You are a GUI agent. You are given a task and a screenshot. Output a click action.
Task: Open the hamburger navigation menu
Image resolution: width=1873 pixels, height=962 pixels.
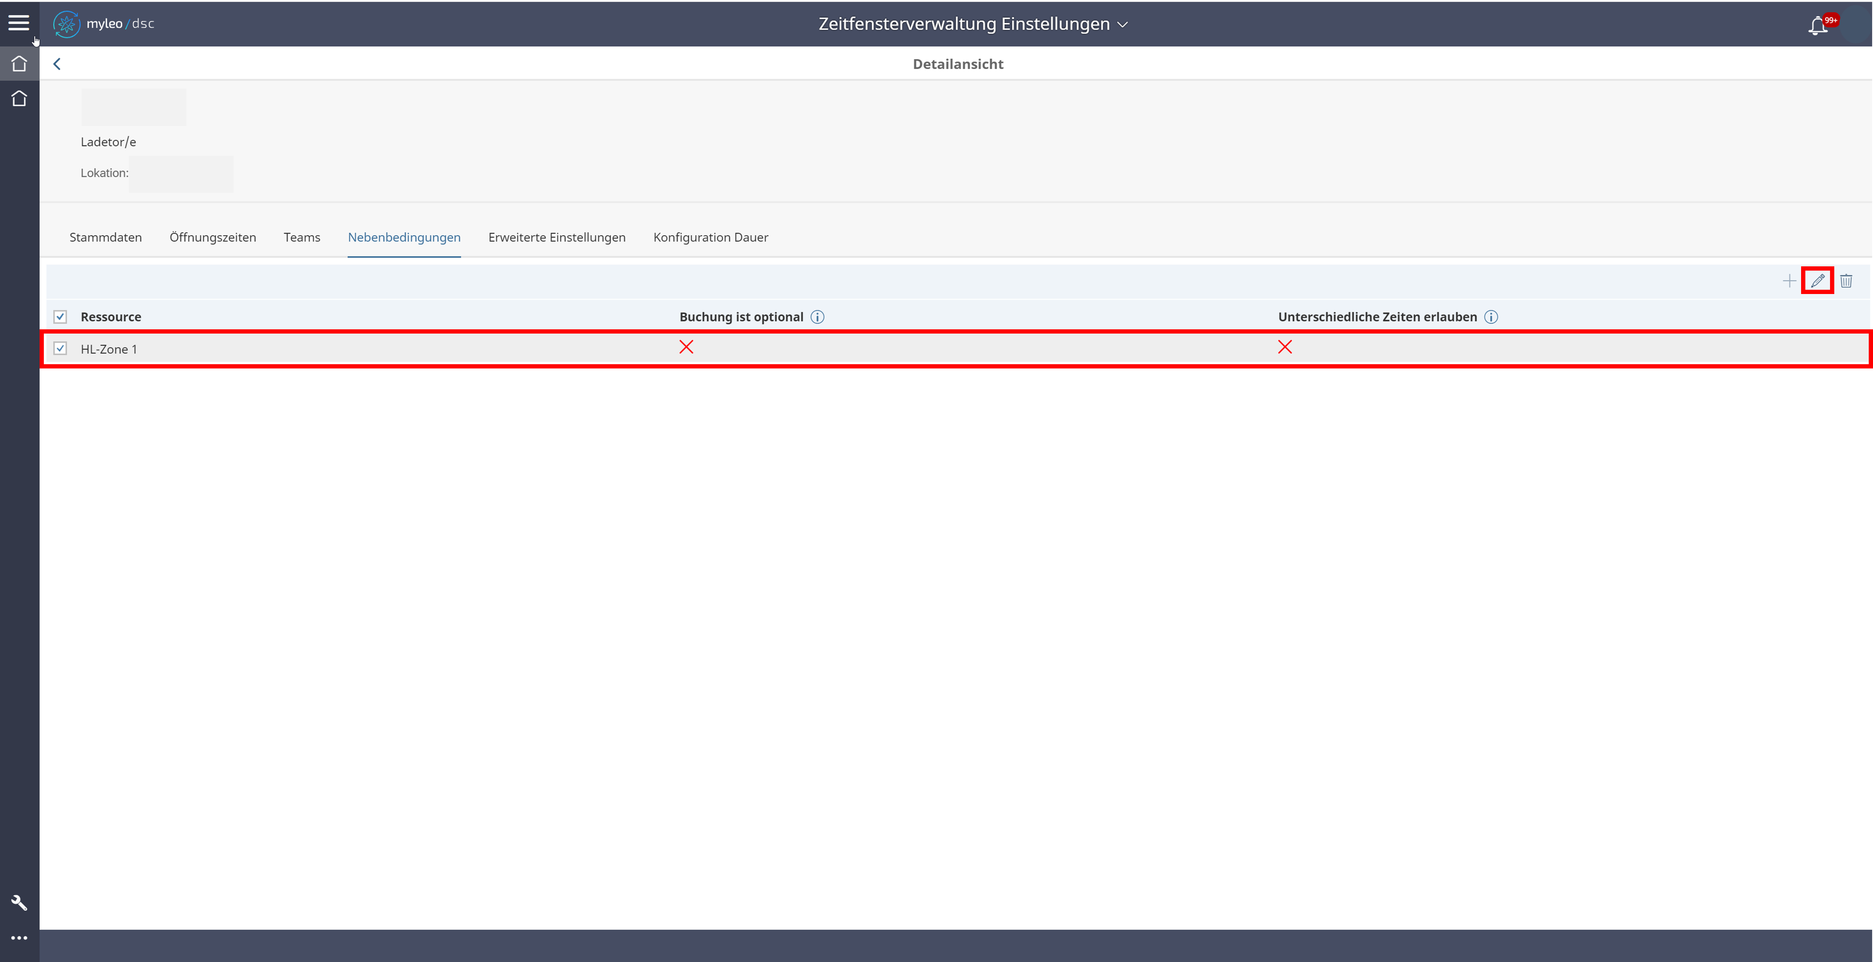[19, 23]
